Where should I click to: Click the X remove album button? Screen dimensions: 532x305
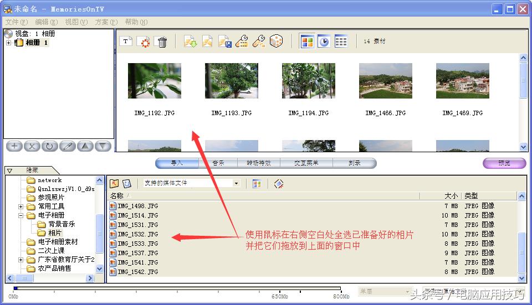(x=32, y=146)
